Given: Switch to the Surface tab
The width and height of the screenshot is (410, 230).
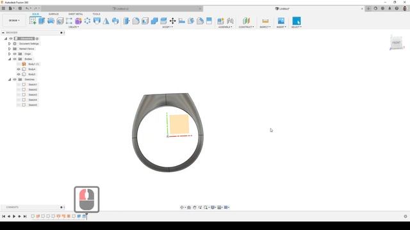Looking at the screenshot, I should (x=54, y=14).
